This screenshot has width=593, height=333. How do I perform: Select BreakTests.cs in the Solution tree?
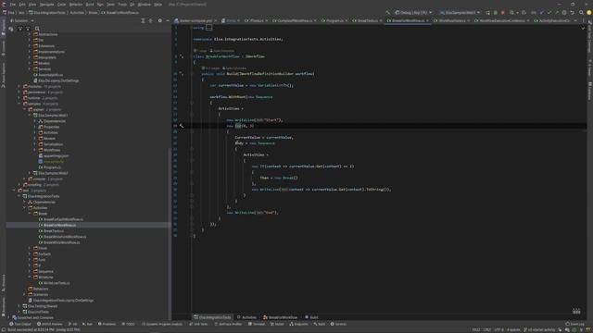54,230
